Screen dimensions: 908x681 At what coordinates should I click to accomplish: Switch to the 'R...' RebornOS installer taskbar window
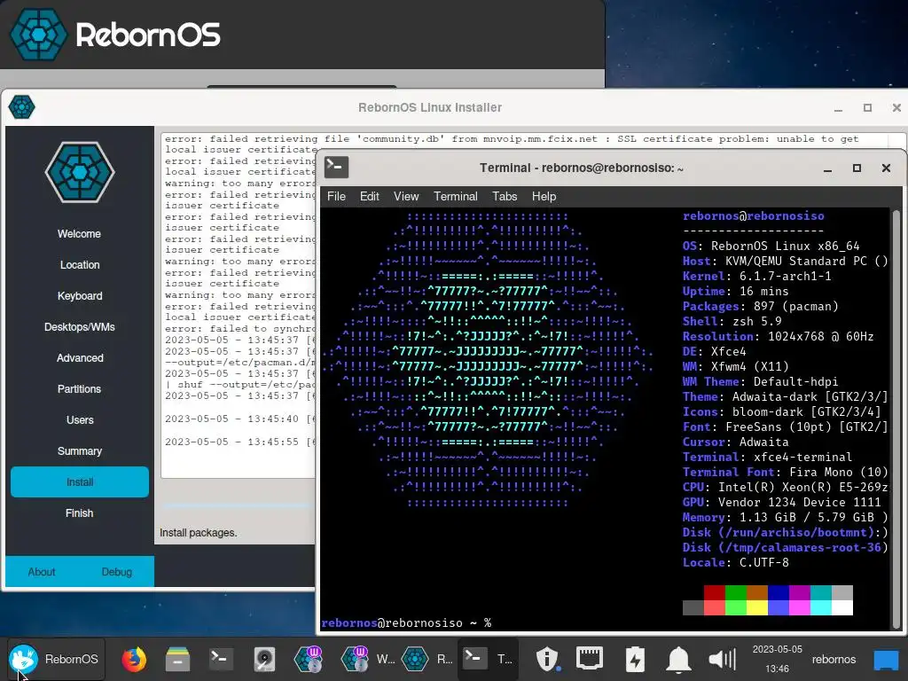tap(427, 659)
